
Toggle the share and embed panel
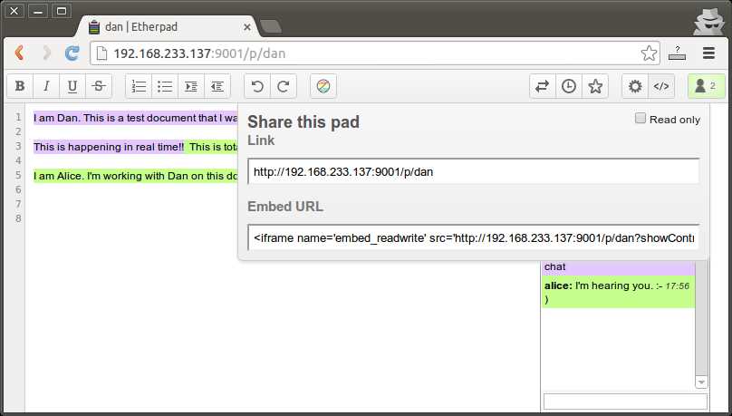pyautogui.click(x=661, y=86)
